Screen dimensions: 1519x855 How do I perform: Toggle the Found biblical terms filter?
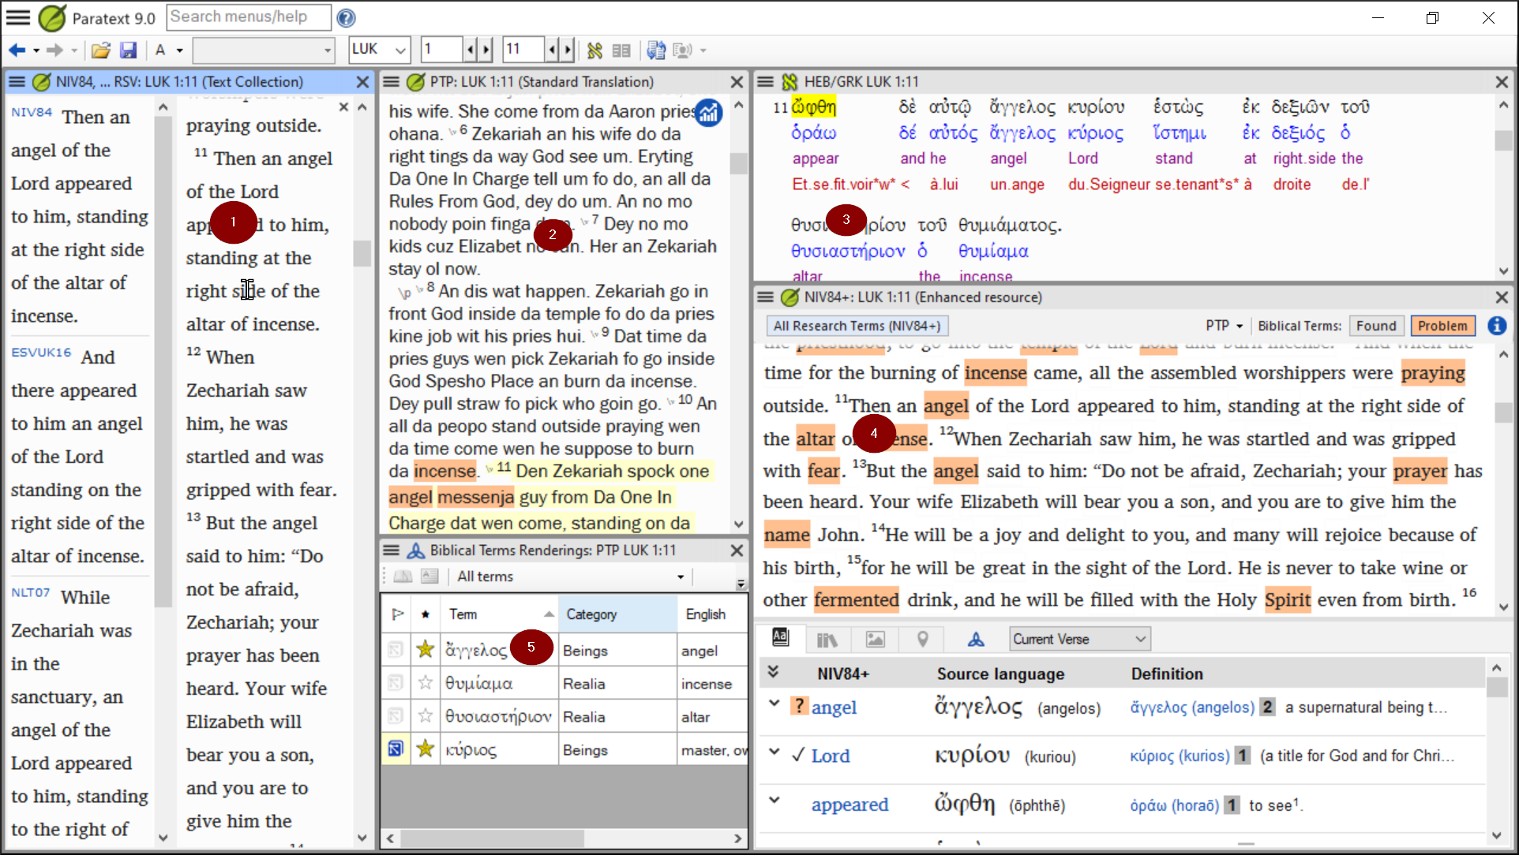coord(1375,326)
